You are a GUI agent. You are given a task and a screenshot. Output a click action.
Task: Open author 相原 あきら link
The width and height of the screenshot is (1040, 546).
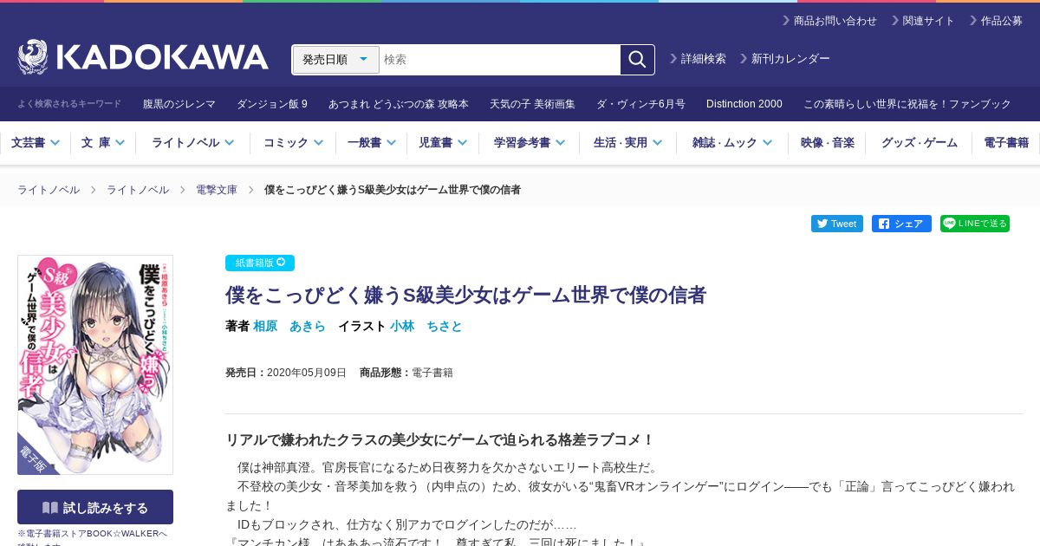point(289,326)
